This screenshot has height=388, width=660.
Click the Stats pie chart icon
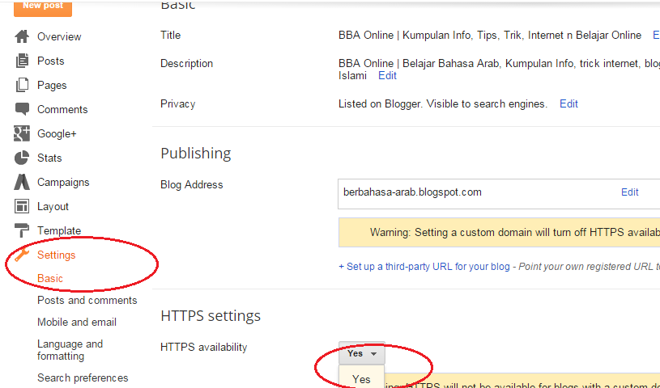22,158
